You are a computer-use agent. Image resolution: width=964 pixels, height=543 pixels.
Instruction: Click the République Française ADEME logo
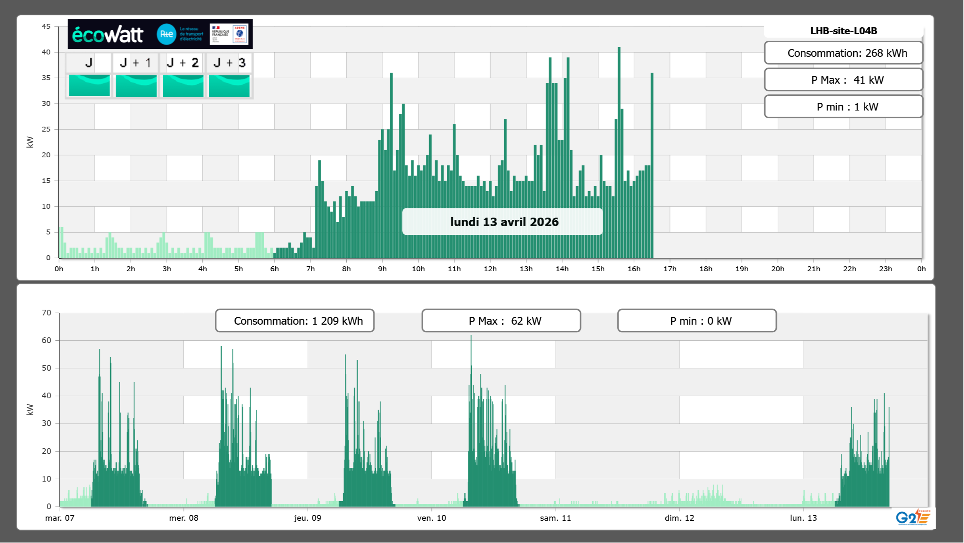tap(229, 34)
